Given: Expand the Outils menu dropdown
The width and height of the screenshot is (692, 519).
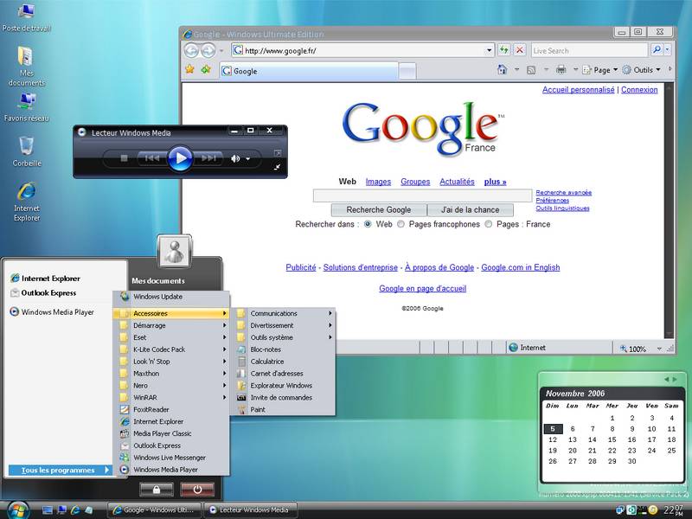Looking at the screenshot, I should coord(658,70).
